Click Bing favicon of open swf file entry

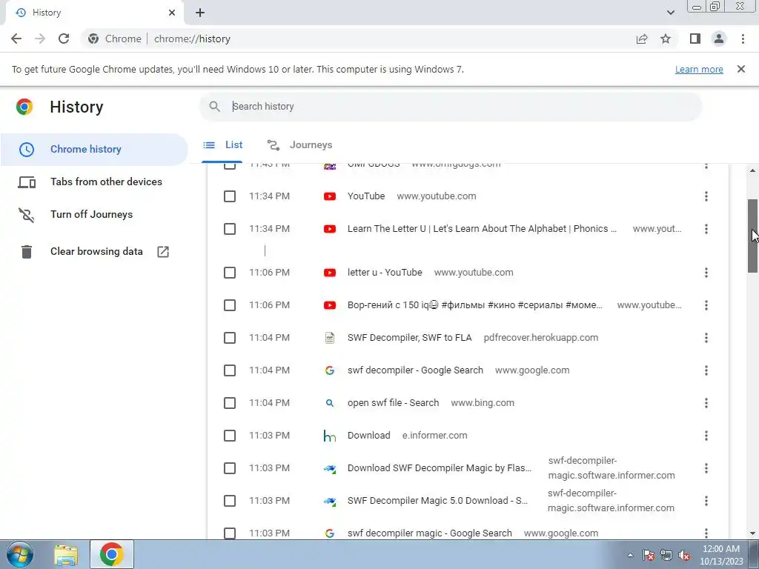tap(330, 403)
